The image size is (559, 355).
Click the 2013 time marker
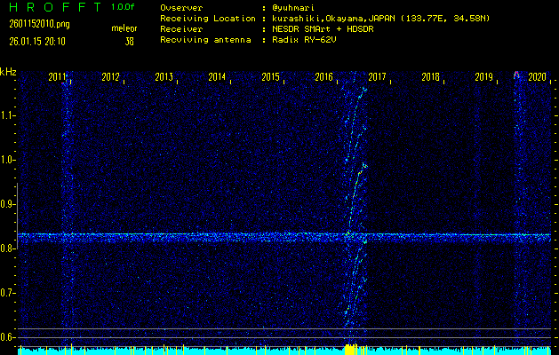pyautogui.click(x=164, y=77)
